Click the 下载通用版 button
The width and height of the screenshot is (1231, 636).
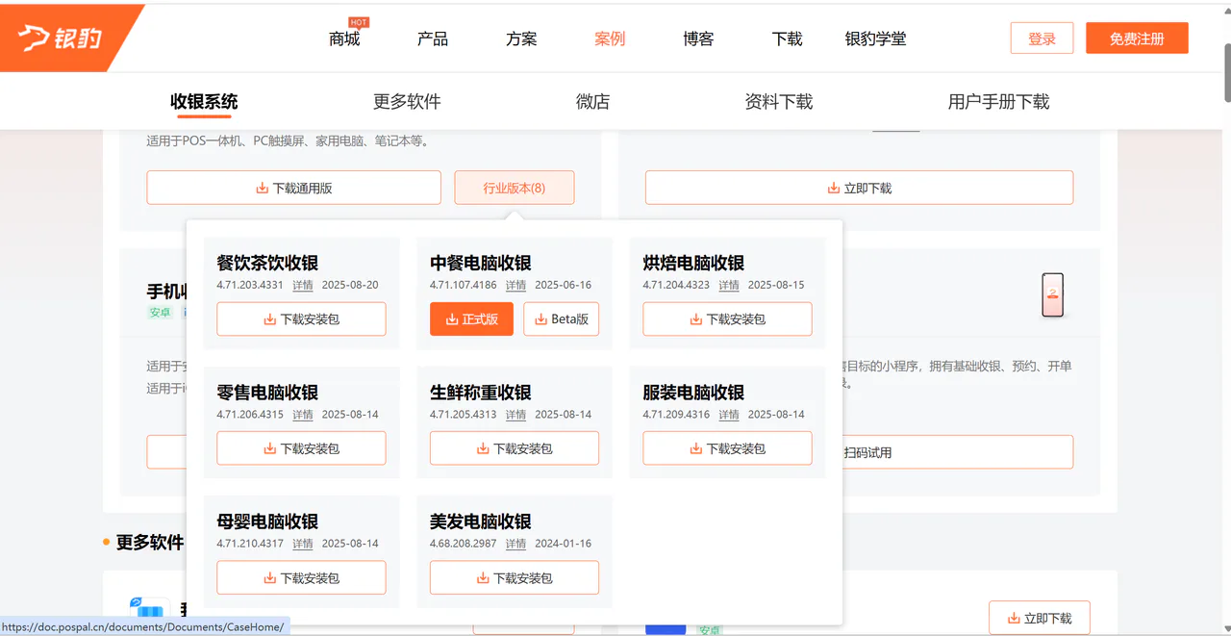[x=293, y=188]
